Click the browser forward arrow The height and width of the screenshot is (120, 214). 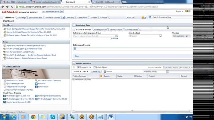(7, 7)
